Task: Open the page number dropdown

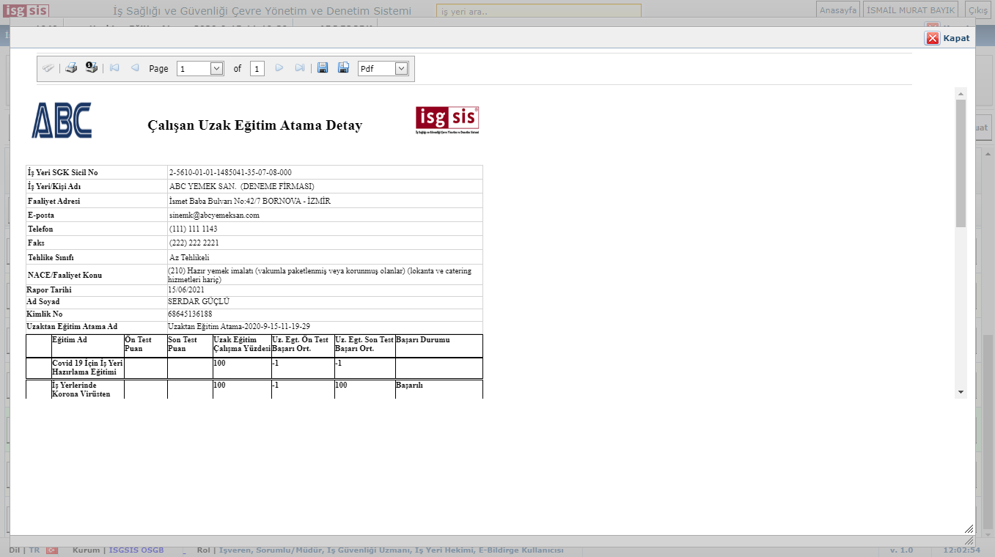Action: (216, 68)
